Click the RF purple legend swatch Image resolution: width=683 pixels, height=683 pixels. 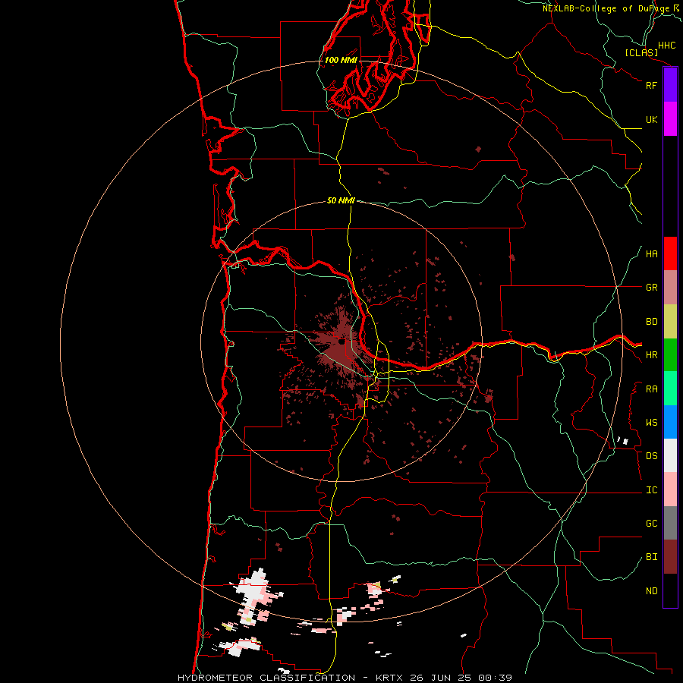[670, 85]
